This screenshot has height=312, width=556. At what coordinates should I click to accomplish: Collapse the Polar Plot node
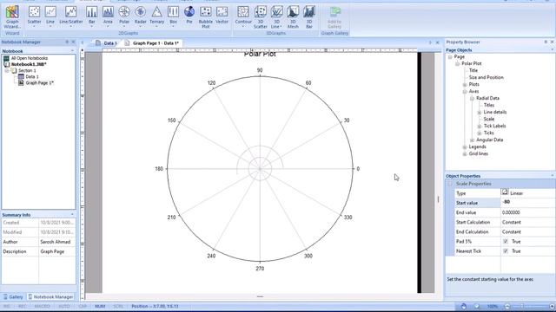pos(458,63)
